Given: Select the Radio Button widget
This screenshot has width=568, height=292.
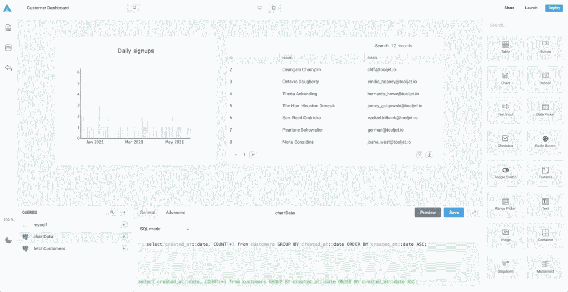Looking at the screenshot, I should coord(545,142).
